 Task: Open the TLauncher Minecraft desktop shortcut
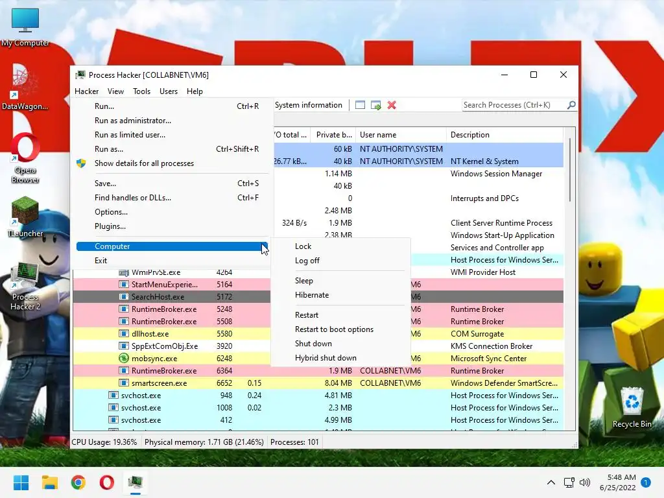click(25, 216)
